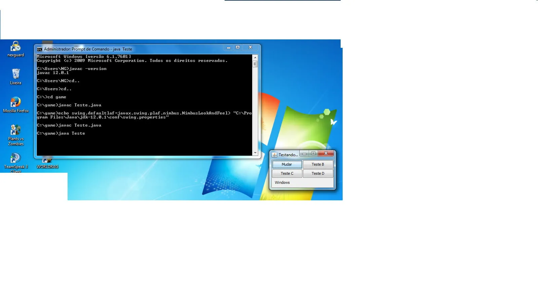
Task: Minimize the command prompt window
Action: [229, 47]
